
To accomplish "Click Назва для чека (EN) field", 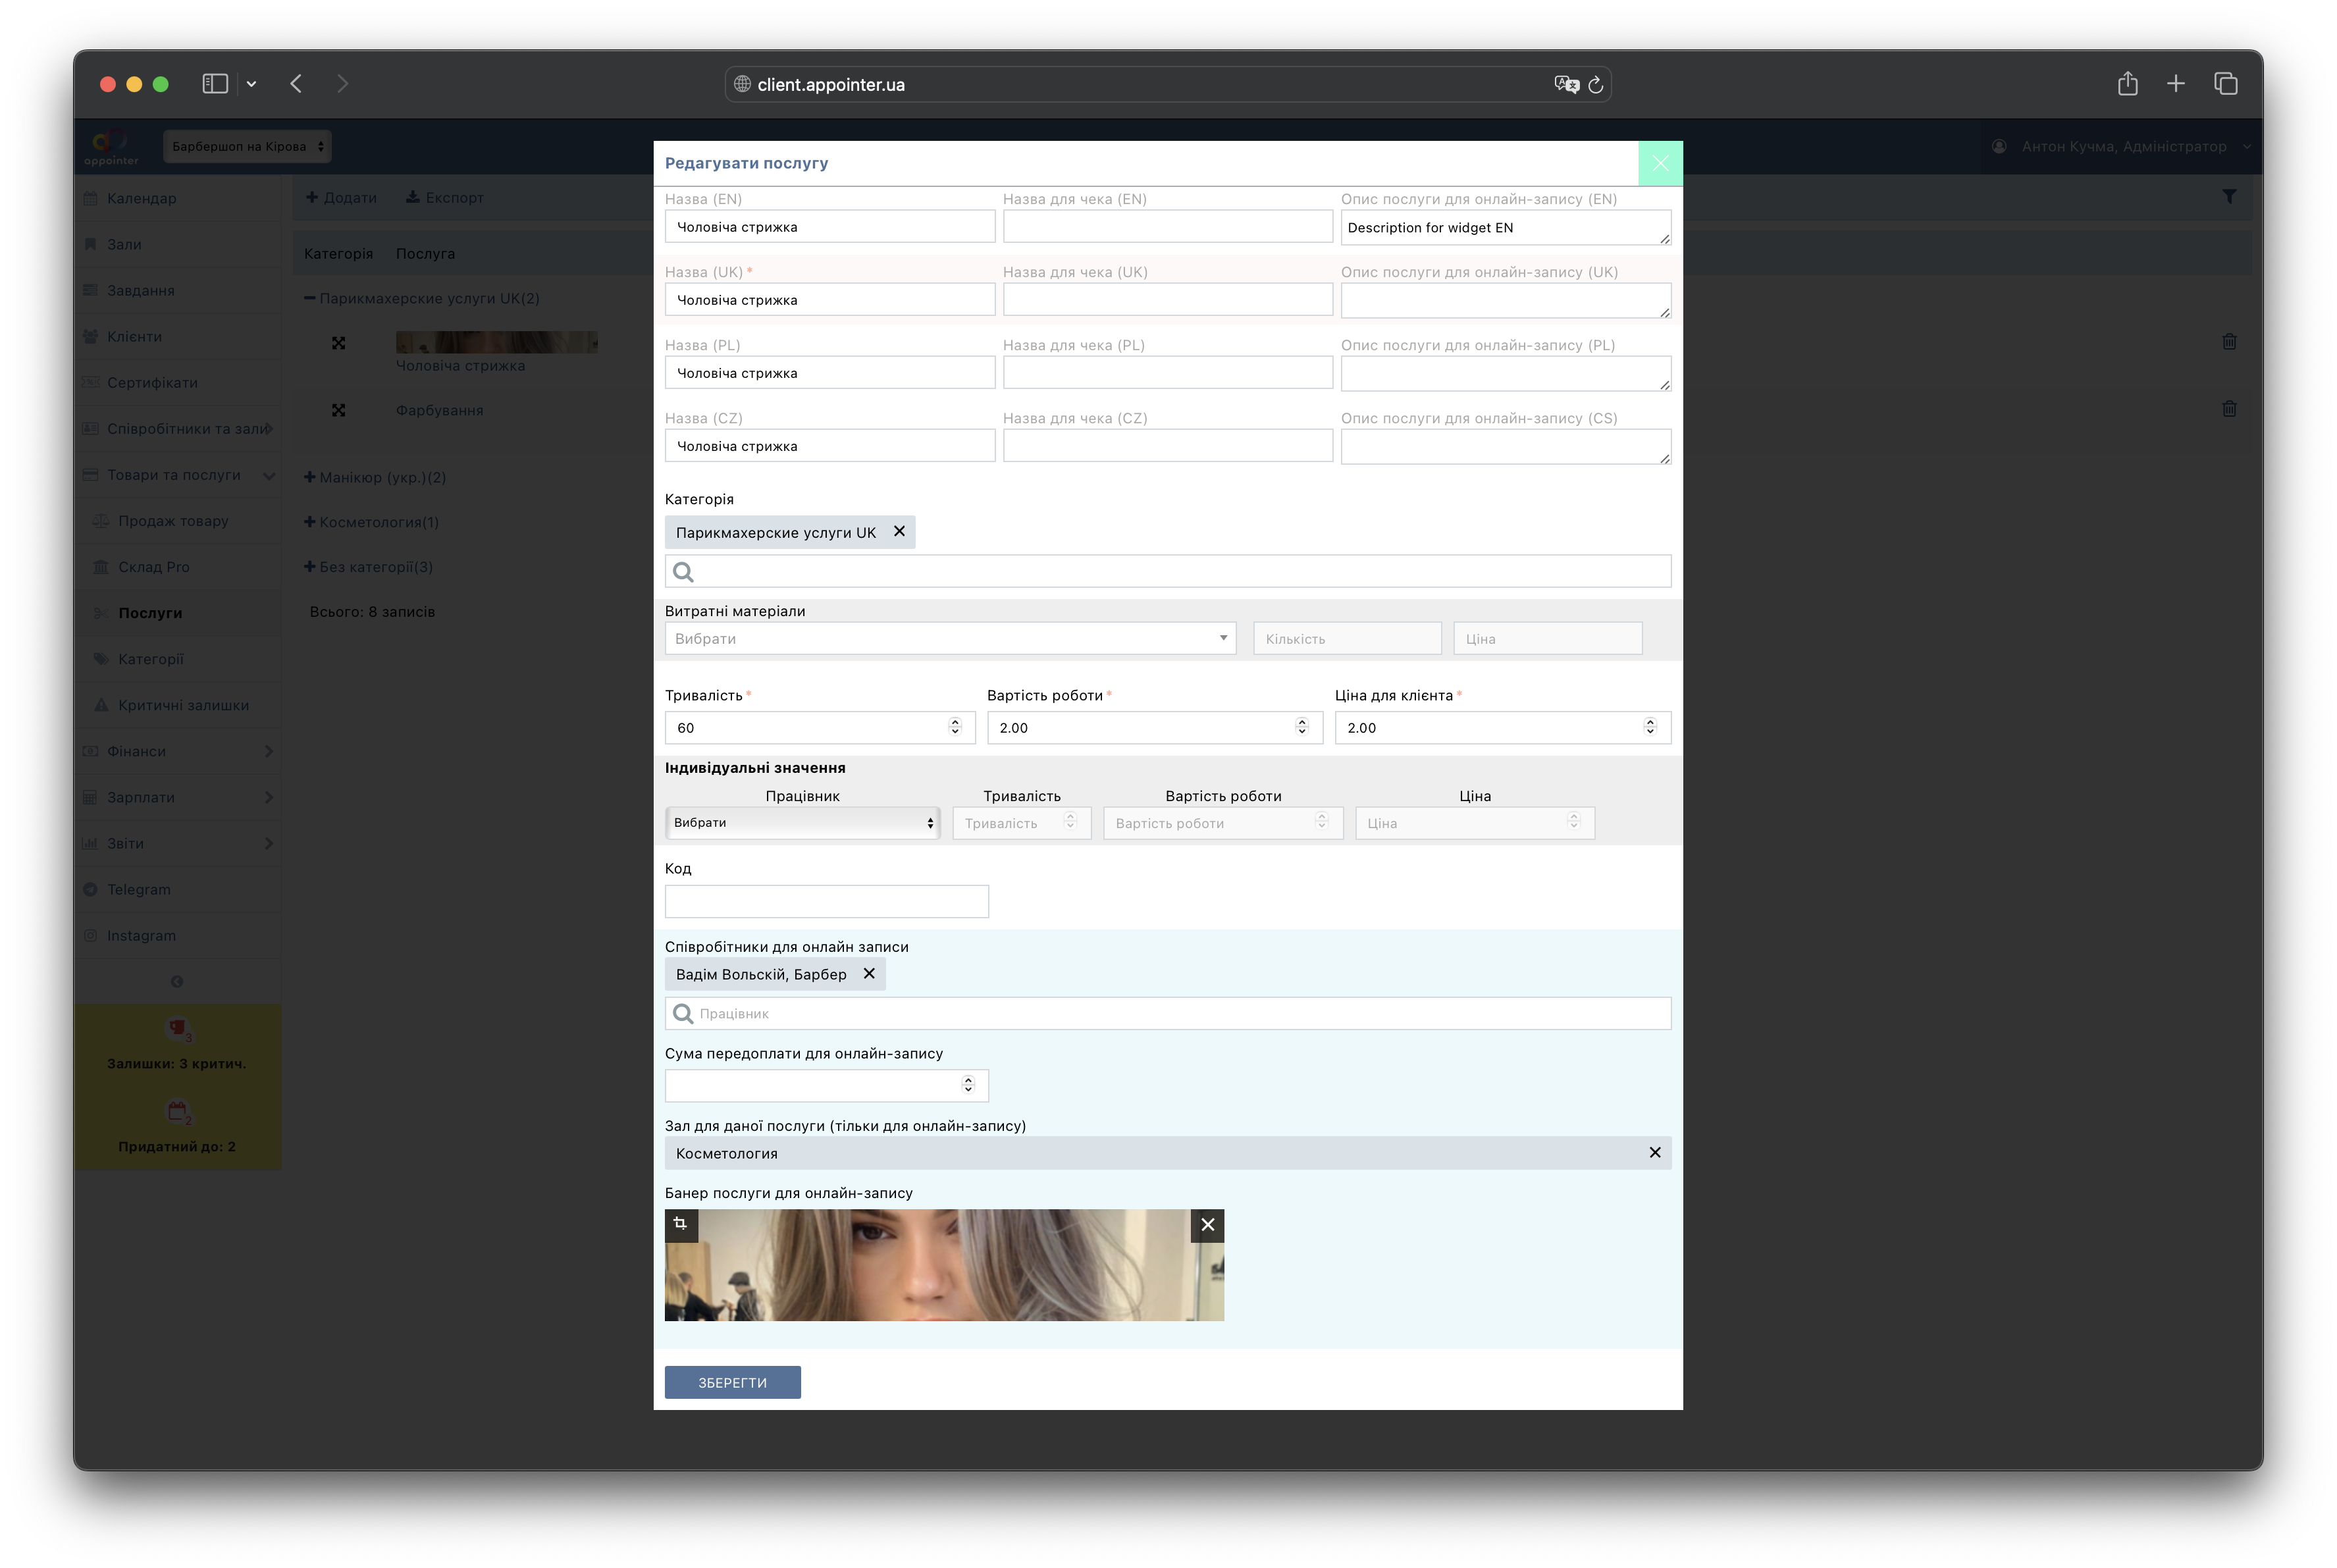I will coord(1167,227).
